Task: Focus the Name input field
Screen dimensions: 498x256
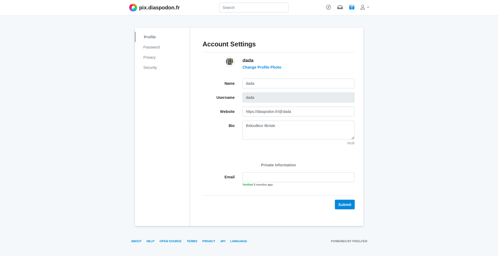Action: coord(298,83)
